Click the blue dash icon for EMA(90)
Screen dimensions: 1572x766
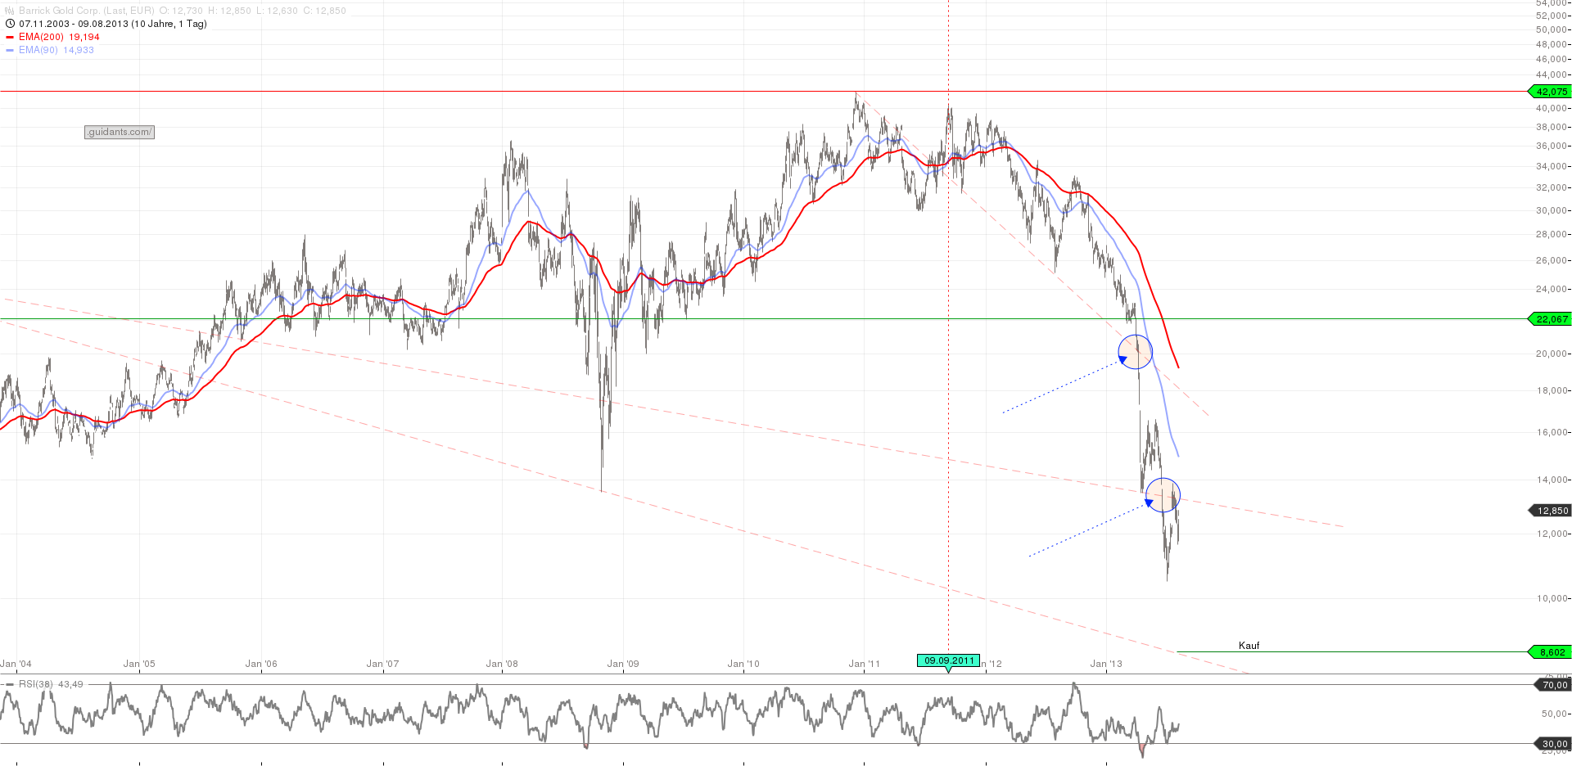coord(9,50)
